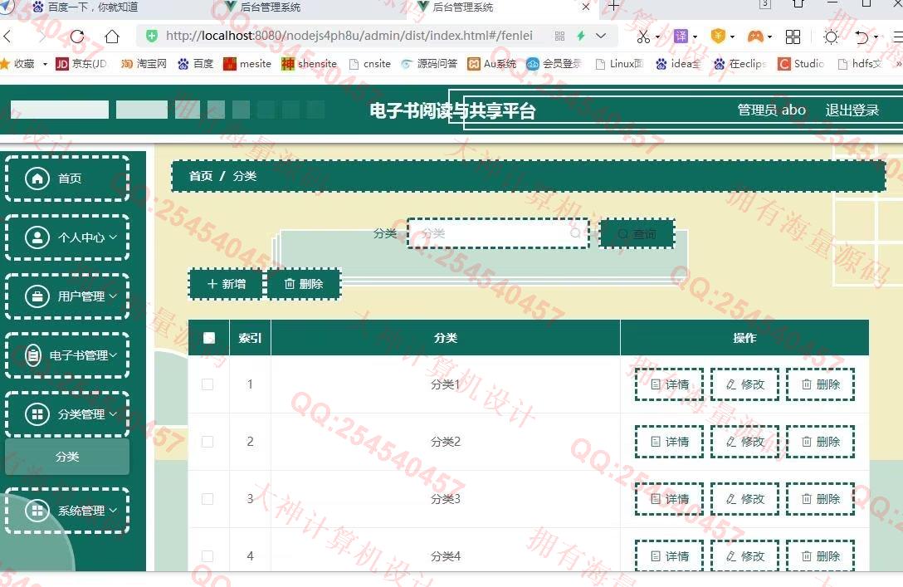Expand the 电子书管理 menu chevron

click(x=113, y=355)
